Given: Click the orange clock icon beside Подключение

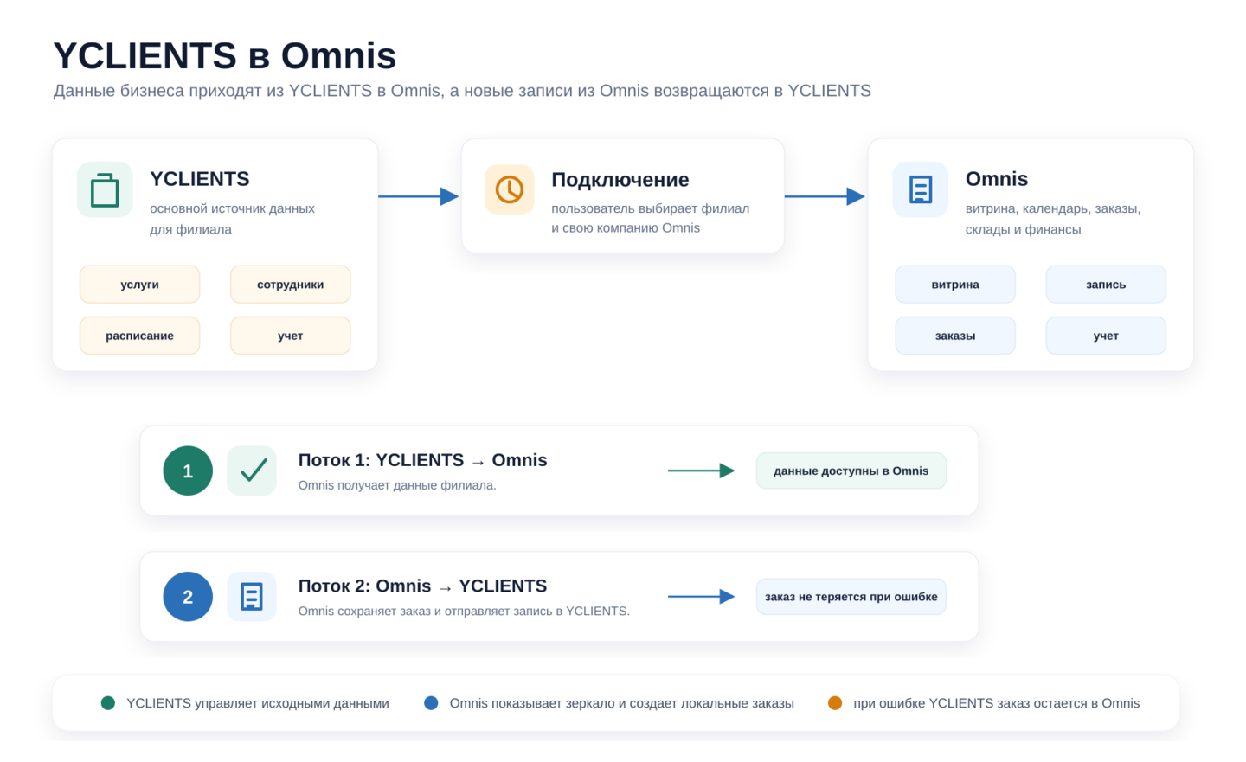Looking at the screenshot, I should coord(510,189).
